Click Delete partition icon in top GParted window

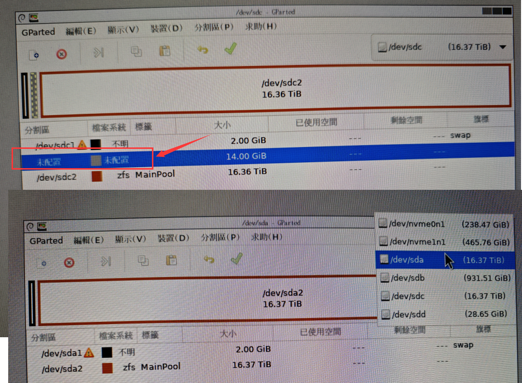[62, 54]
